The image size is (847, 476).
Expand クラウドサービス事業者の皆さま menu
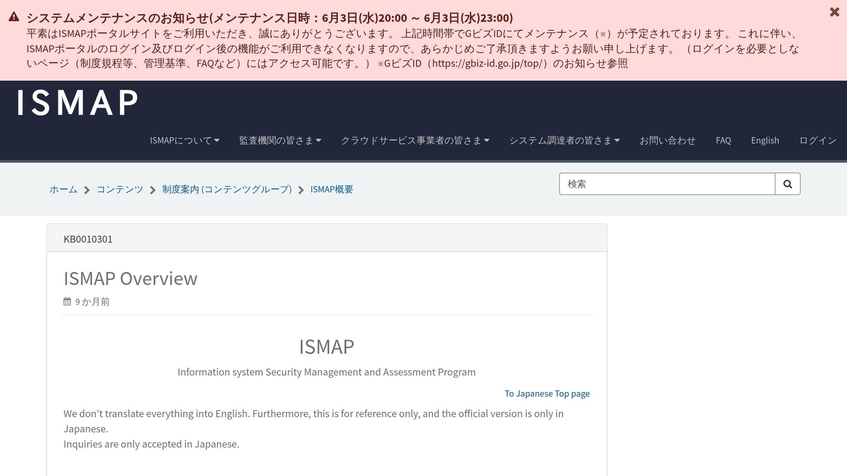click(415, 140)
